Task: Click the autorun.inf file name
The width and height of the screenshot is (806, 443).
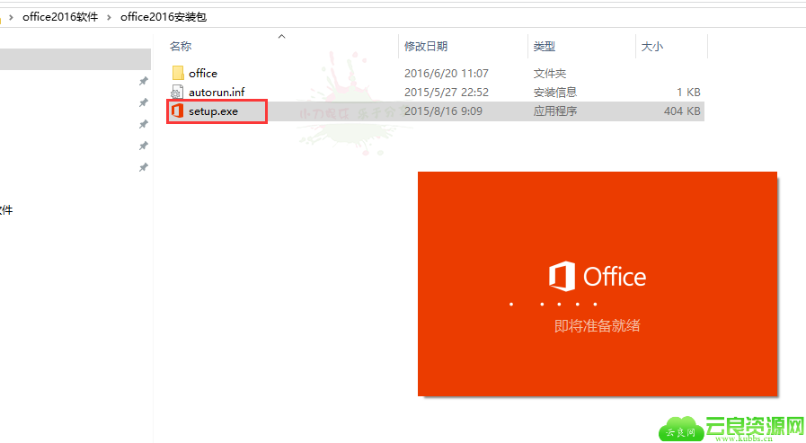Action: [x=217, y=92]
